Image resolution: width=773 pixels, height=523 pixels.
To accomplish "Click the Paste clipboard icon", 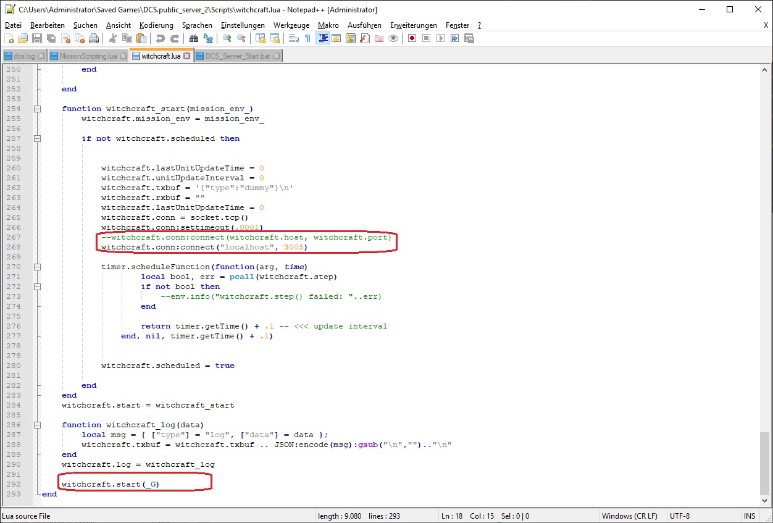I will (141, 38).
